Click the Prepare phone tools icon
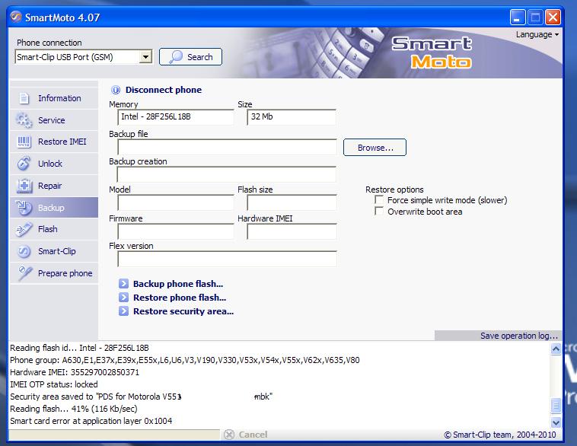The width and height of the screenshot is (577, 446). 24,273
